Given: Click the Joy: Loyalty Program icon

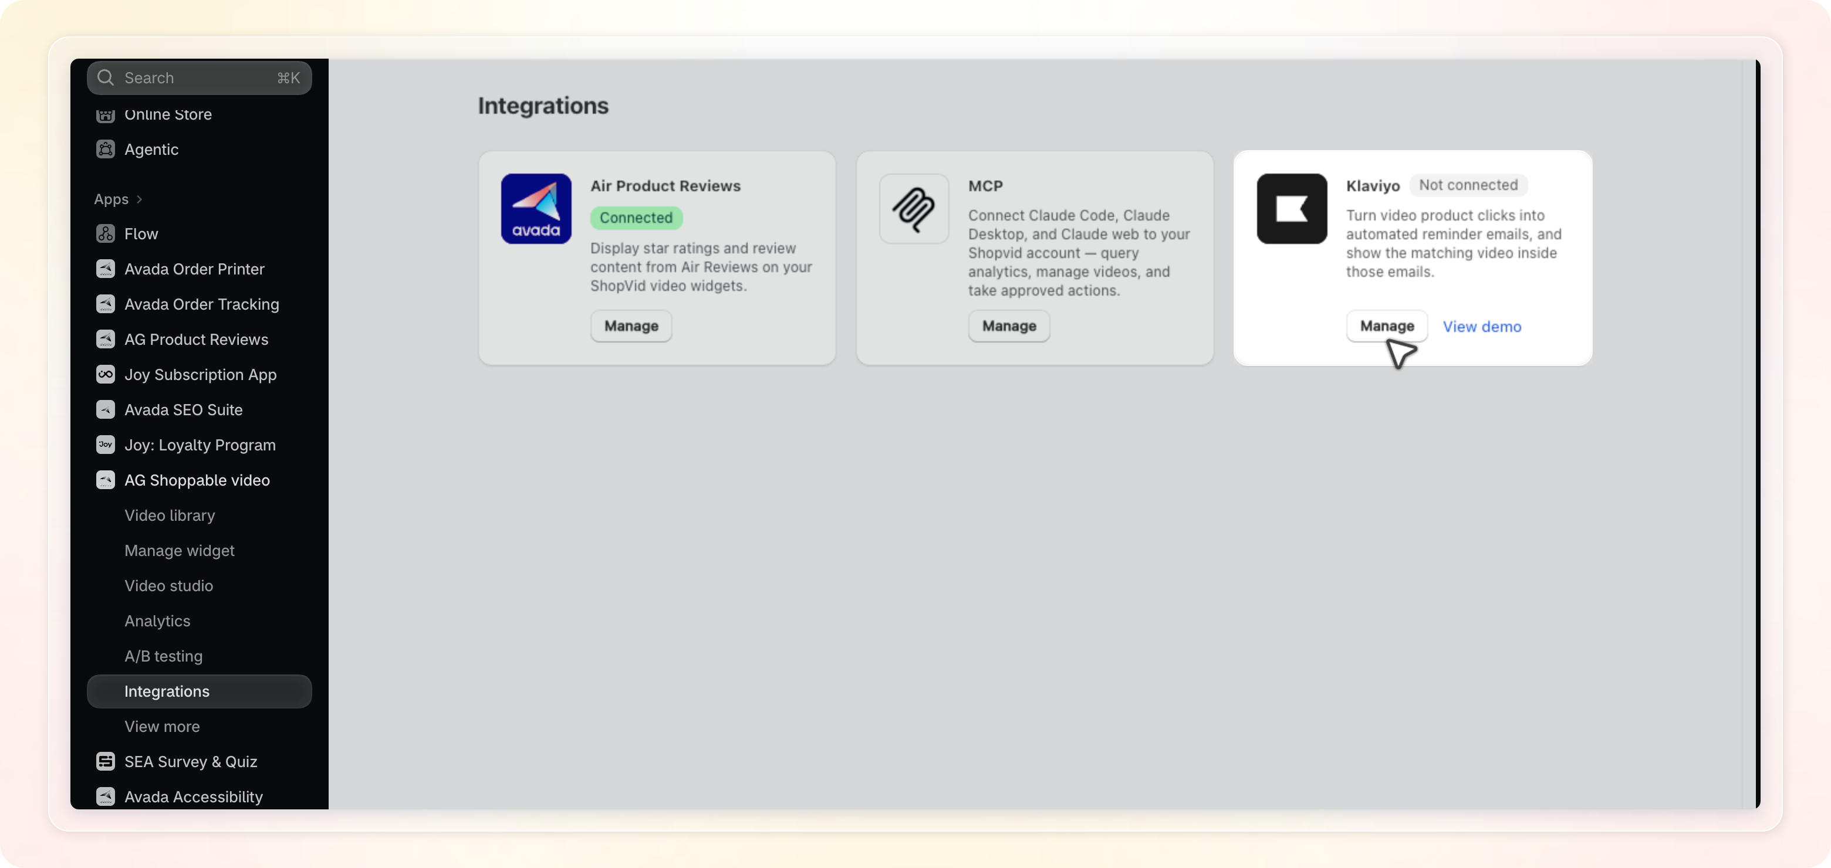Looking at the screenshot, I should [x=105, y=445].
